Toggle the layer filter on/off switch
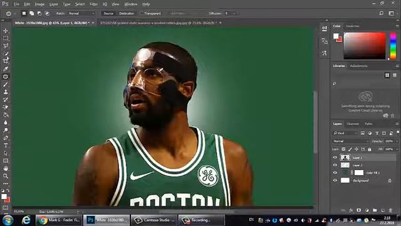The width and height of the screenshot is (401, 226). pos(398,132)
